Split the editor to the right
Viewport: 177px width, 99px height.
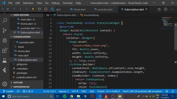pyautogui.click(x=166, y=9)
